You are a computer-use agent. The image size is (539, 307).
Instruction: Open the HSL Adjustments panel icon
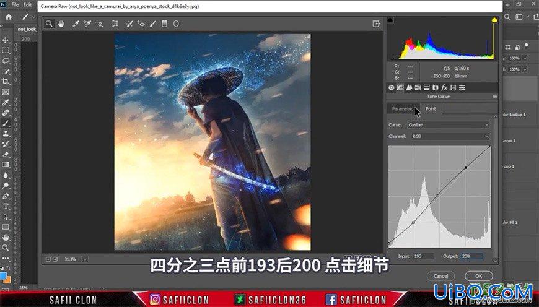coord(418,87)
